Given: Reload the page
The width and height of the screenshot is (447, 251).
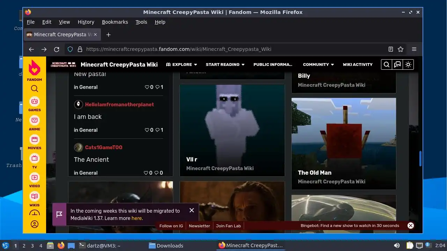Looking at the screenshot, I should pos(57,49).
